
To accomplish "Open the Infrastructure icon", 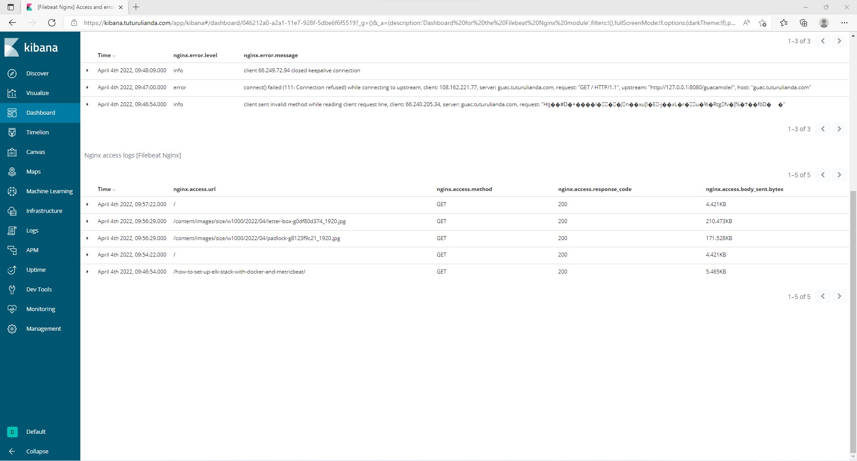I will 12,211.
